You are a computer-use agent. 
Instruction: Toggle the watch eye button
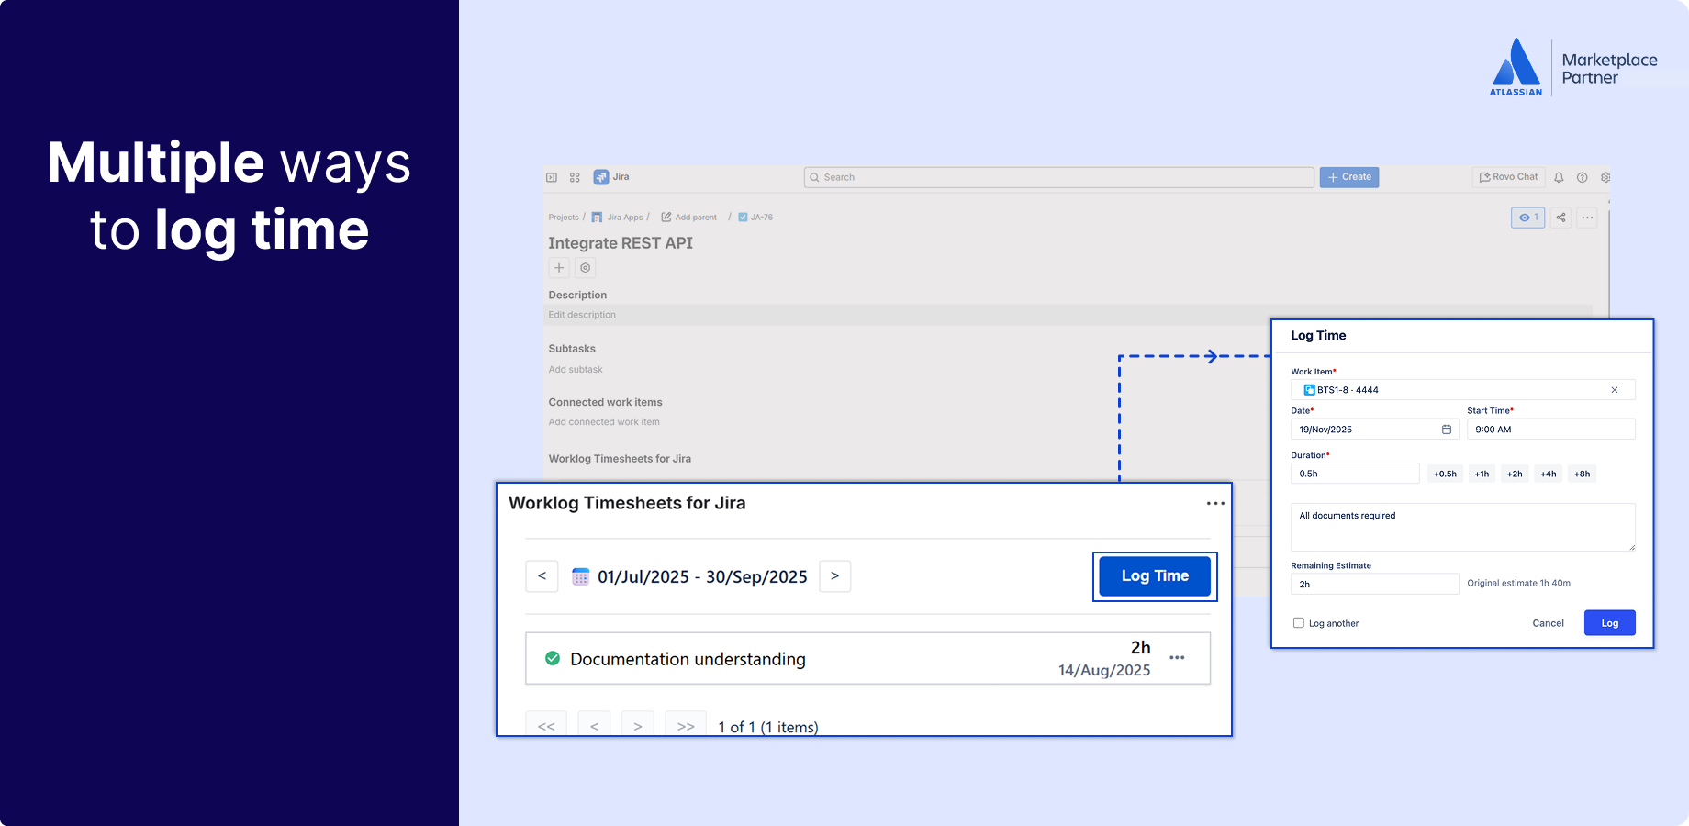coord(1528,218)
